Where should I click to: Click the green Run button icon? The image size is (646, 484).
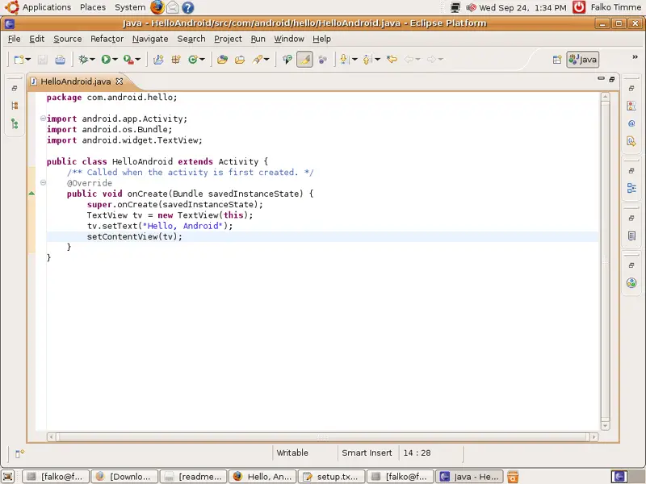106,60
